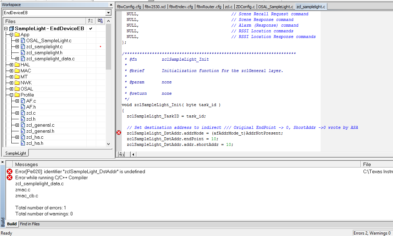Click the Profile folder icon

click(17, 95)
